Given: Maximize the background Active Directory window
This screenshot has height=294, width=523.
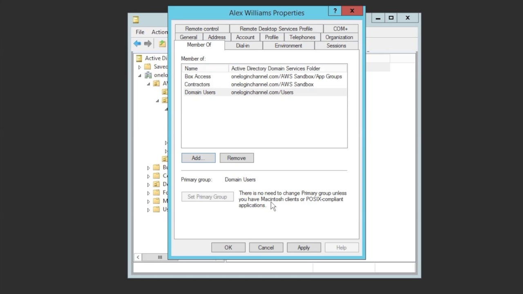Looking at the screenshot, I should pos(391,18).
